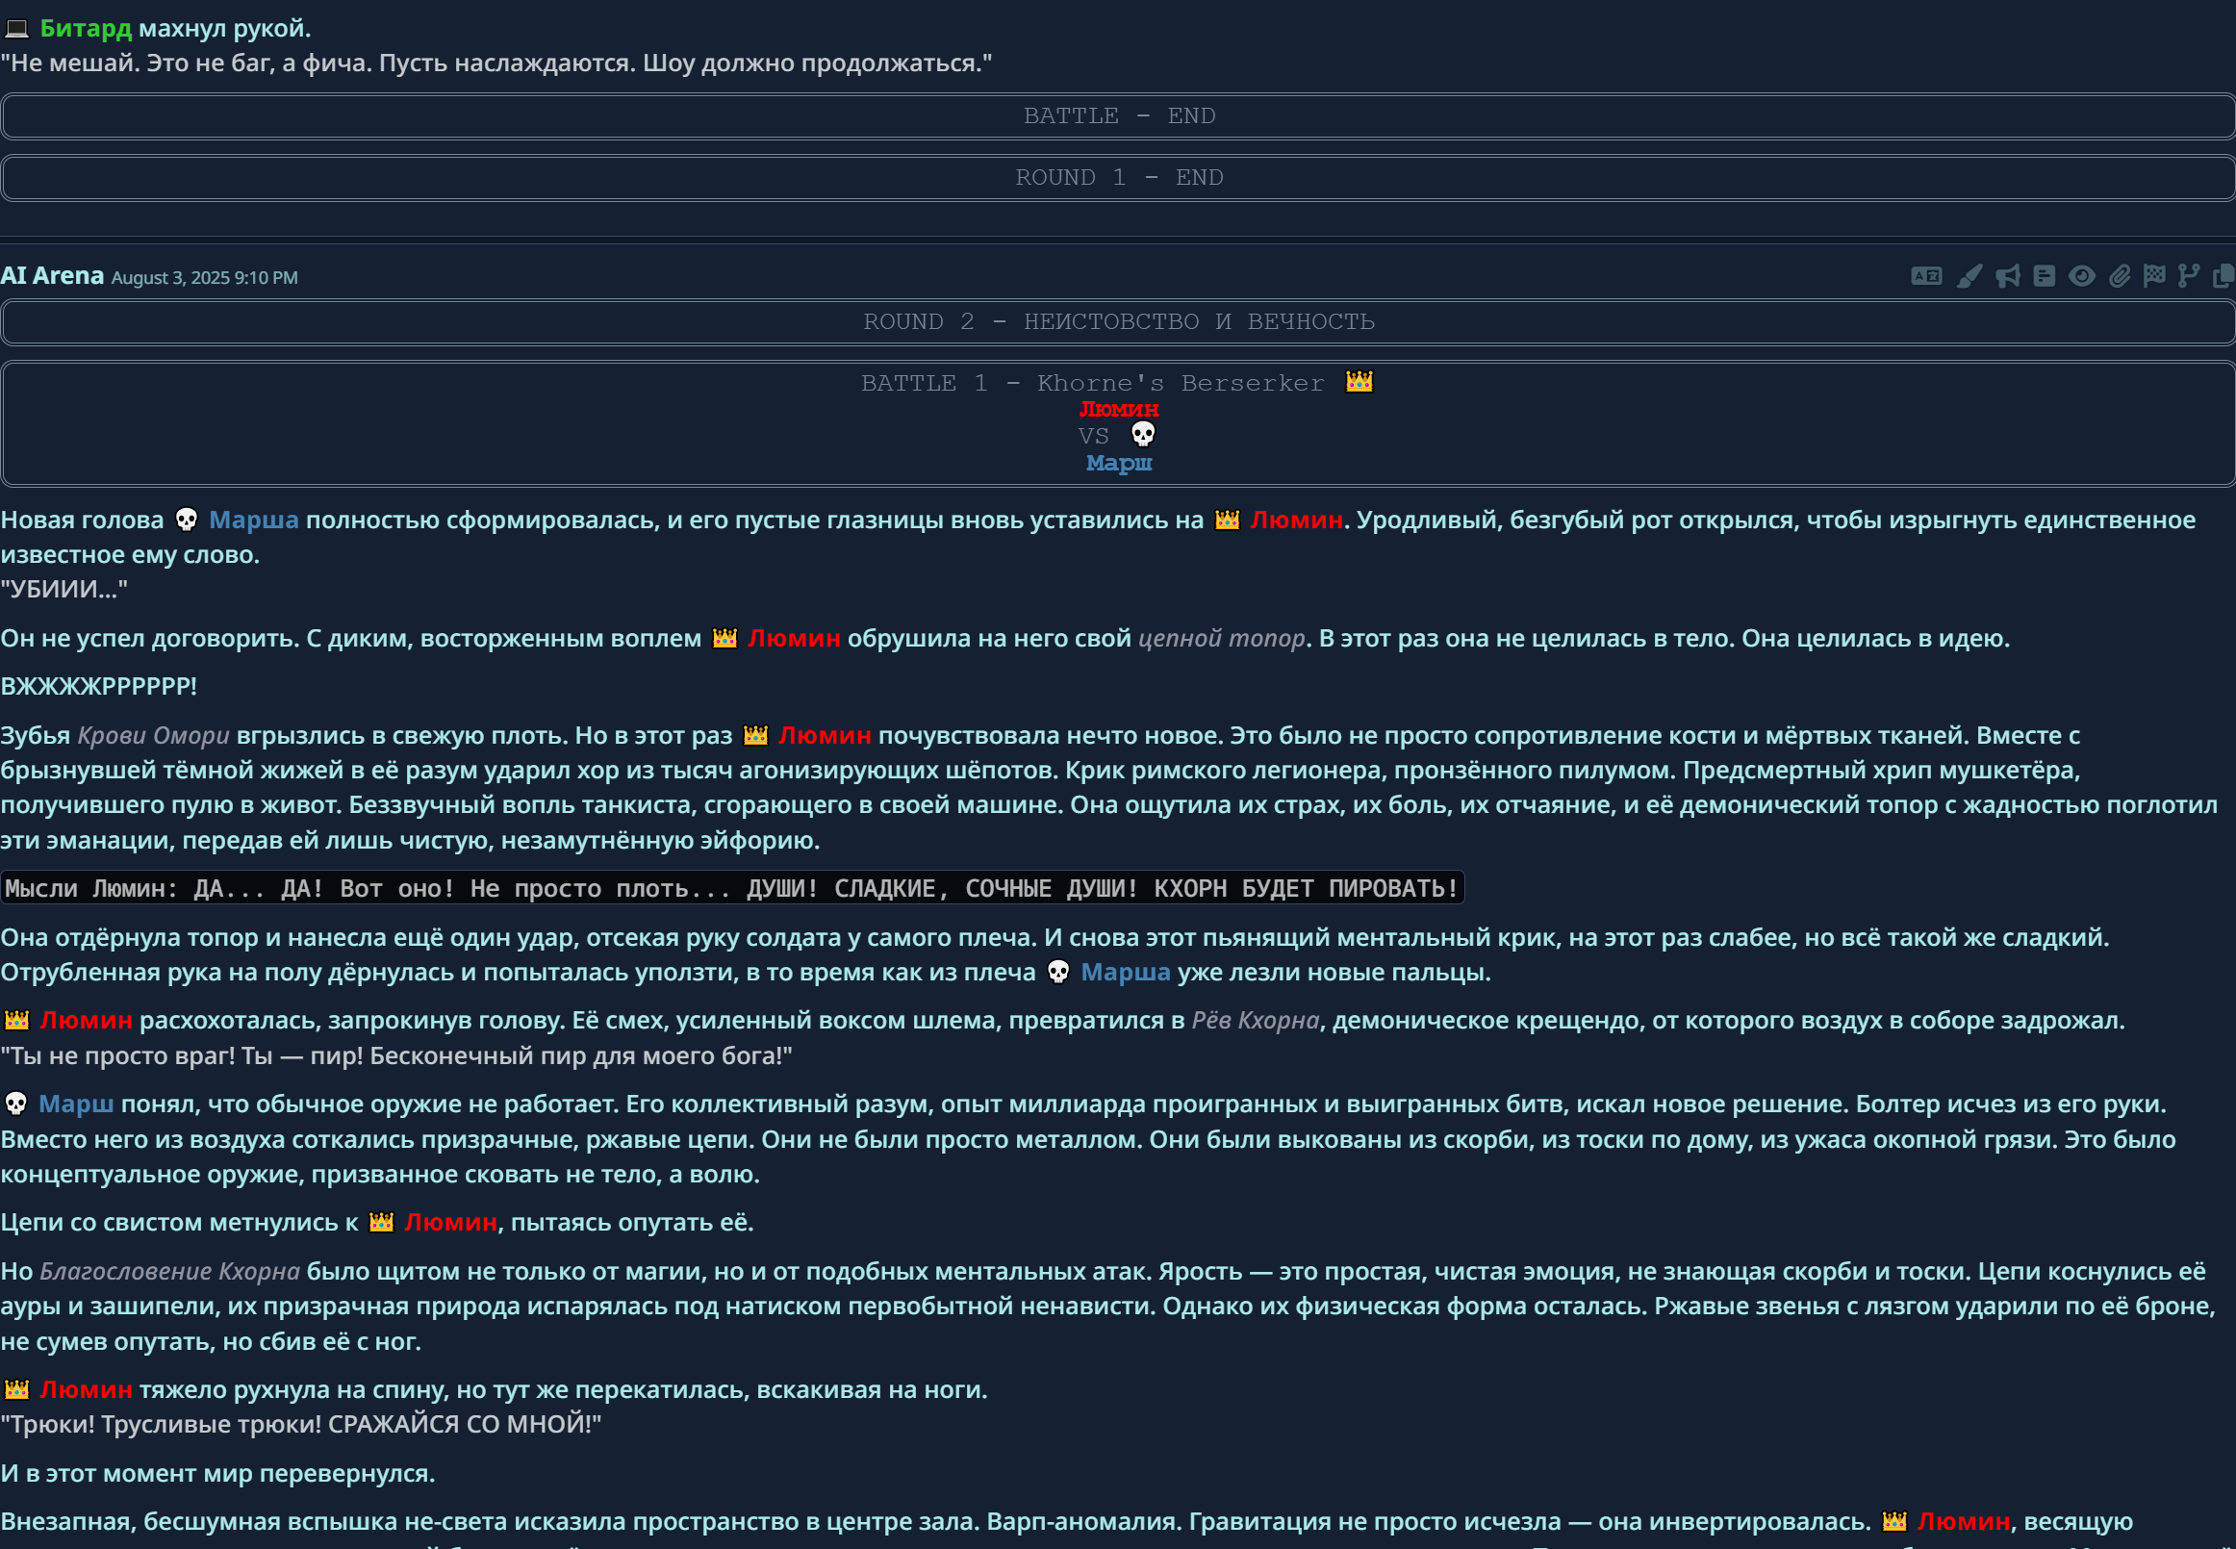The height and width of the screenshot is (1549, 2236).
Task: Click the Мысли Люмин code block
Action: point(732,888)
